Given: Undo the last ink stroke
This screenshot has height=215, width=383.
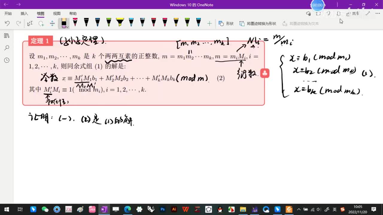Looking at the screenshot, I should 7,23.
